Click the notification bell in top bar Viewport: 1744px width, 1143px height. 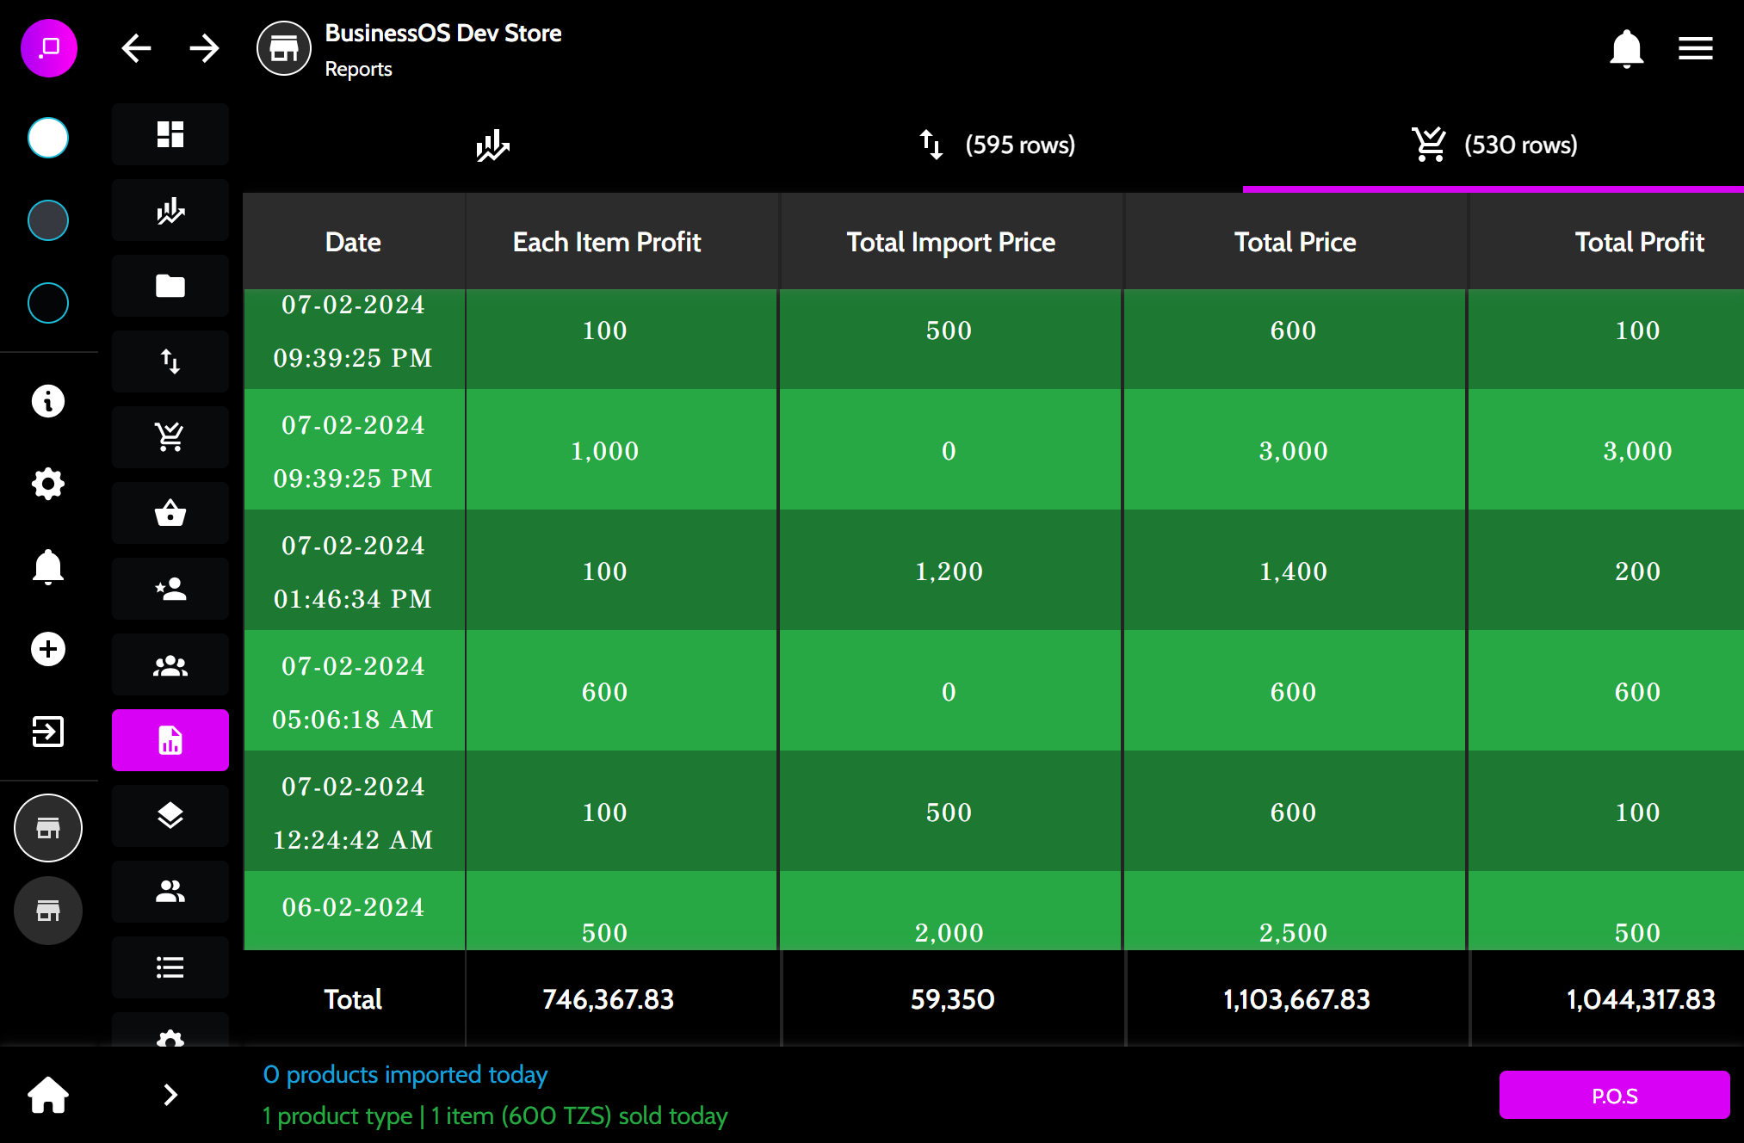click(1626, 48)
